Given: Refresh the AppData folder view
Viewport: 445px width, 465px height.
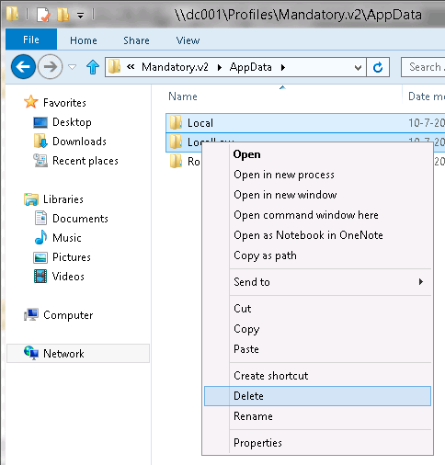Looking at the screenshot, I should point(378,67).
